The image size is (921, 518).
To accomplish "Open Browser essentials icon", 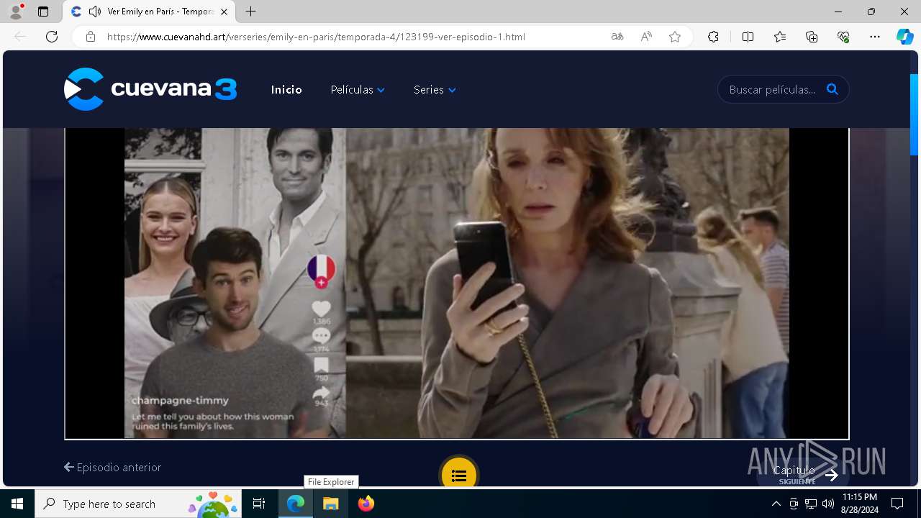I will pos(843,37).
